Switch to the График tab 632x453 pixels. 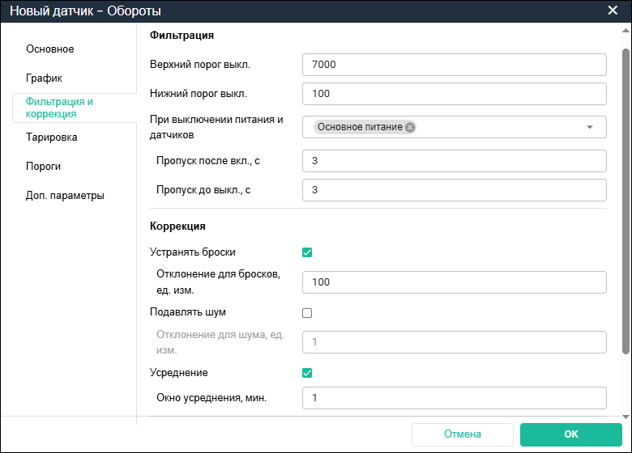tap(45, 78)
